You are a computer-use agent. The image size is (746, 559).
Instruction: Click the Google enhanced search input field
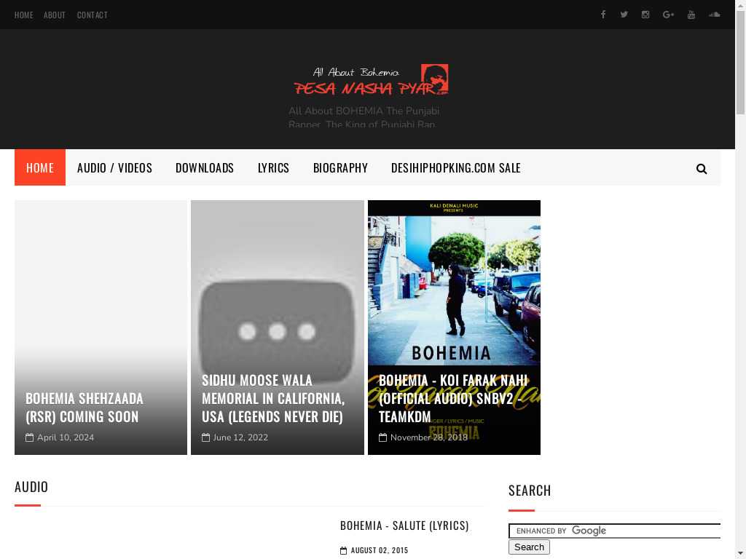[615, 531]
